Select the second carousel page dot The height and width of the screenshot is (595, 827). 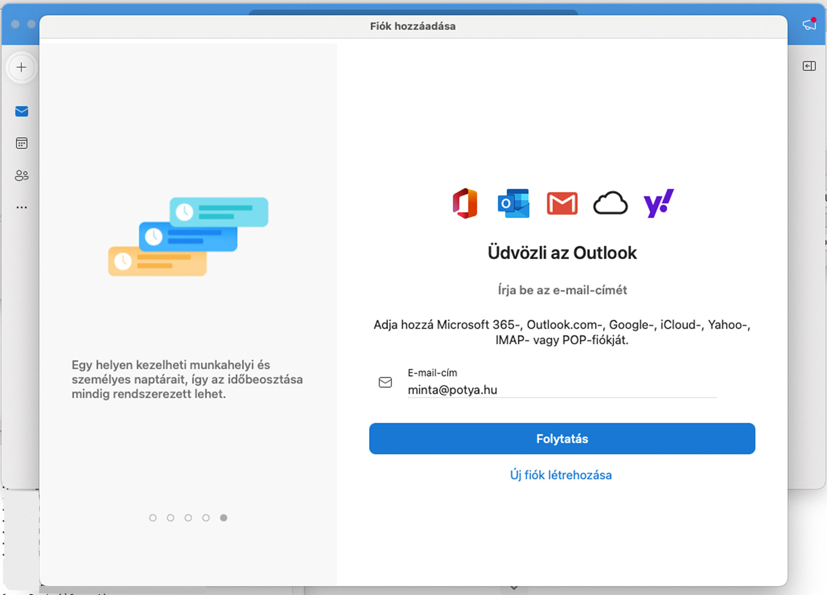click(171, 518)
